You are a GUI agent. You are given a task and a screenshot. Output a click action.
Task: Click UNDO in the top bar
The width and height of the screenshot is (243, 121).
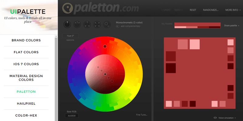tap(166, 10)
